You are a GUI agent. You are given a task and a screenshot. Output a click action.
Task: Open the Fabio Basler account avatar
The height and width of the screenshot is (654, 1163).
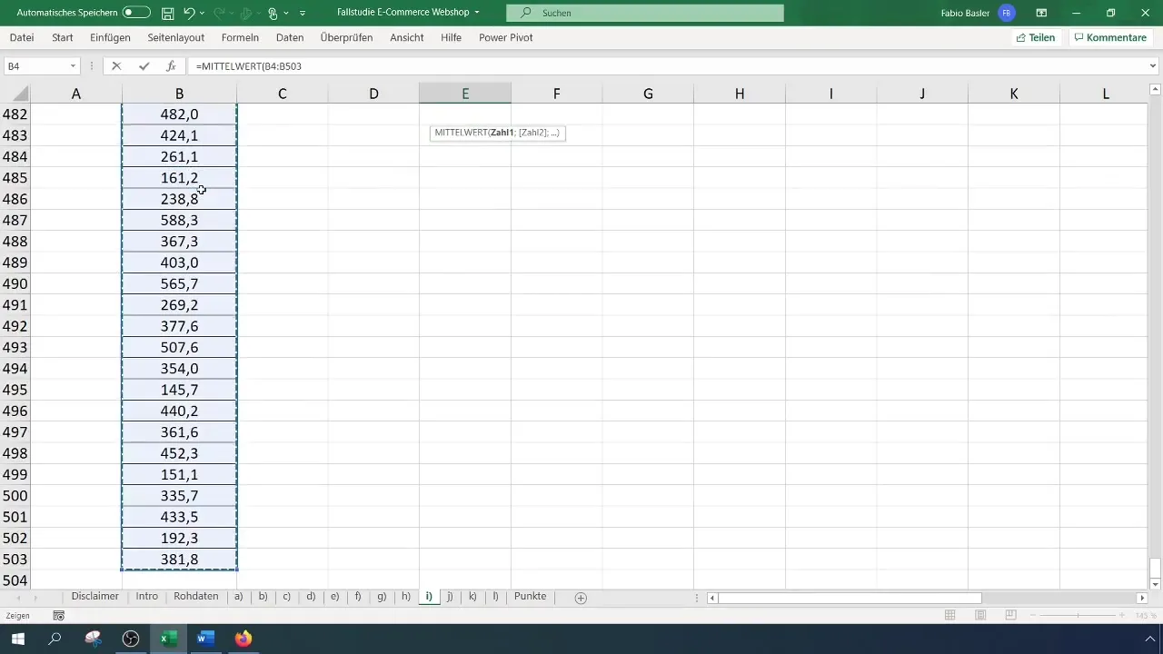[x=1006, y=13]
